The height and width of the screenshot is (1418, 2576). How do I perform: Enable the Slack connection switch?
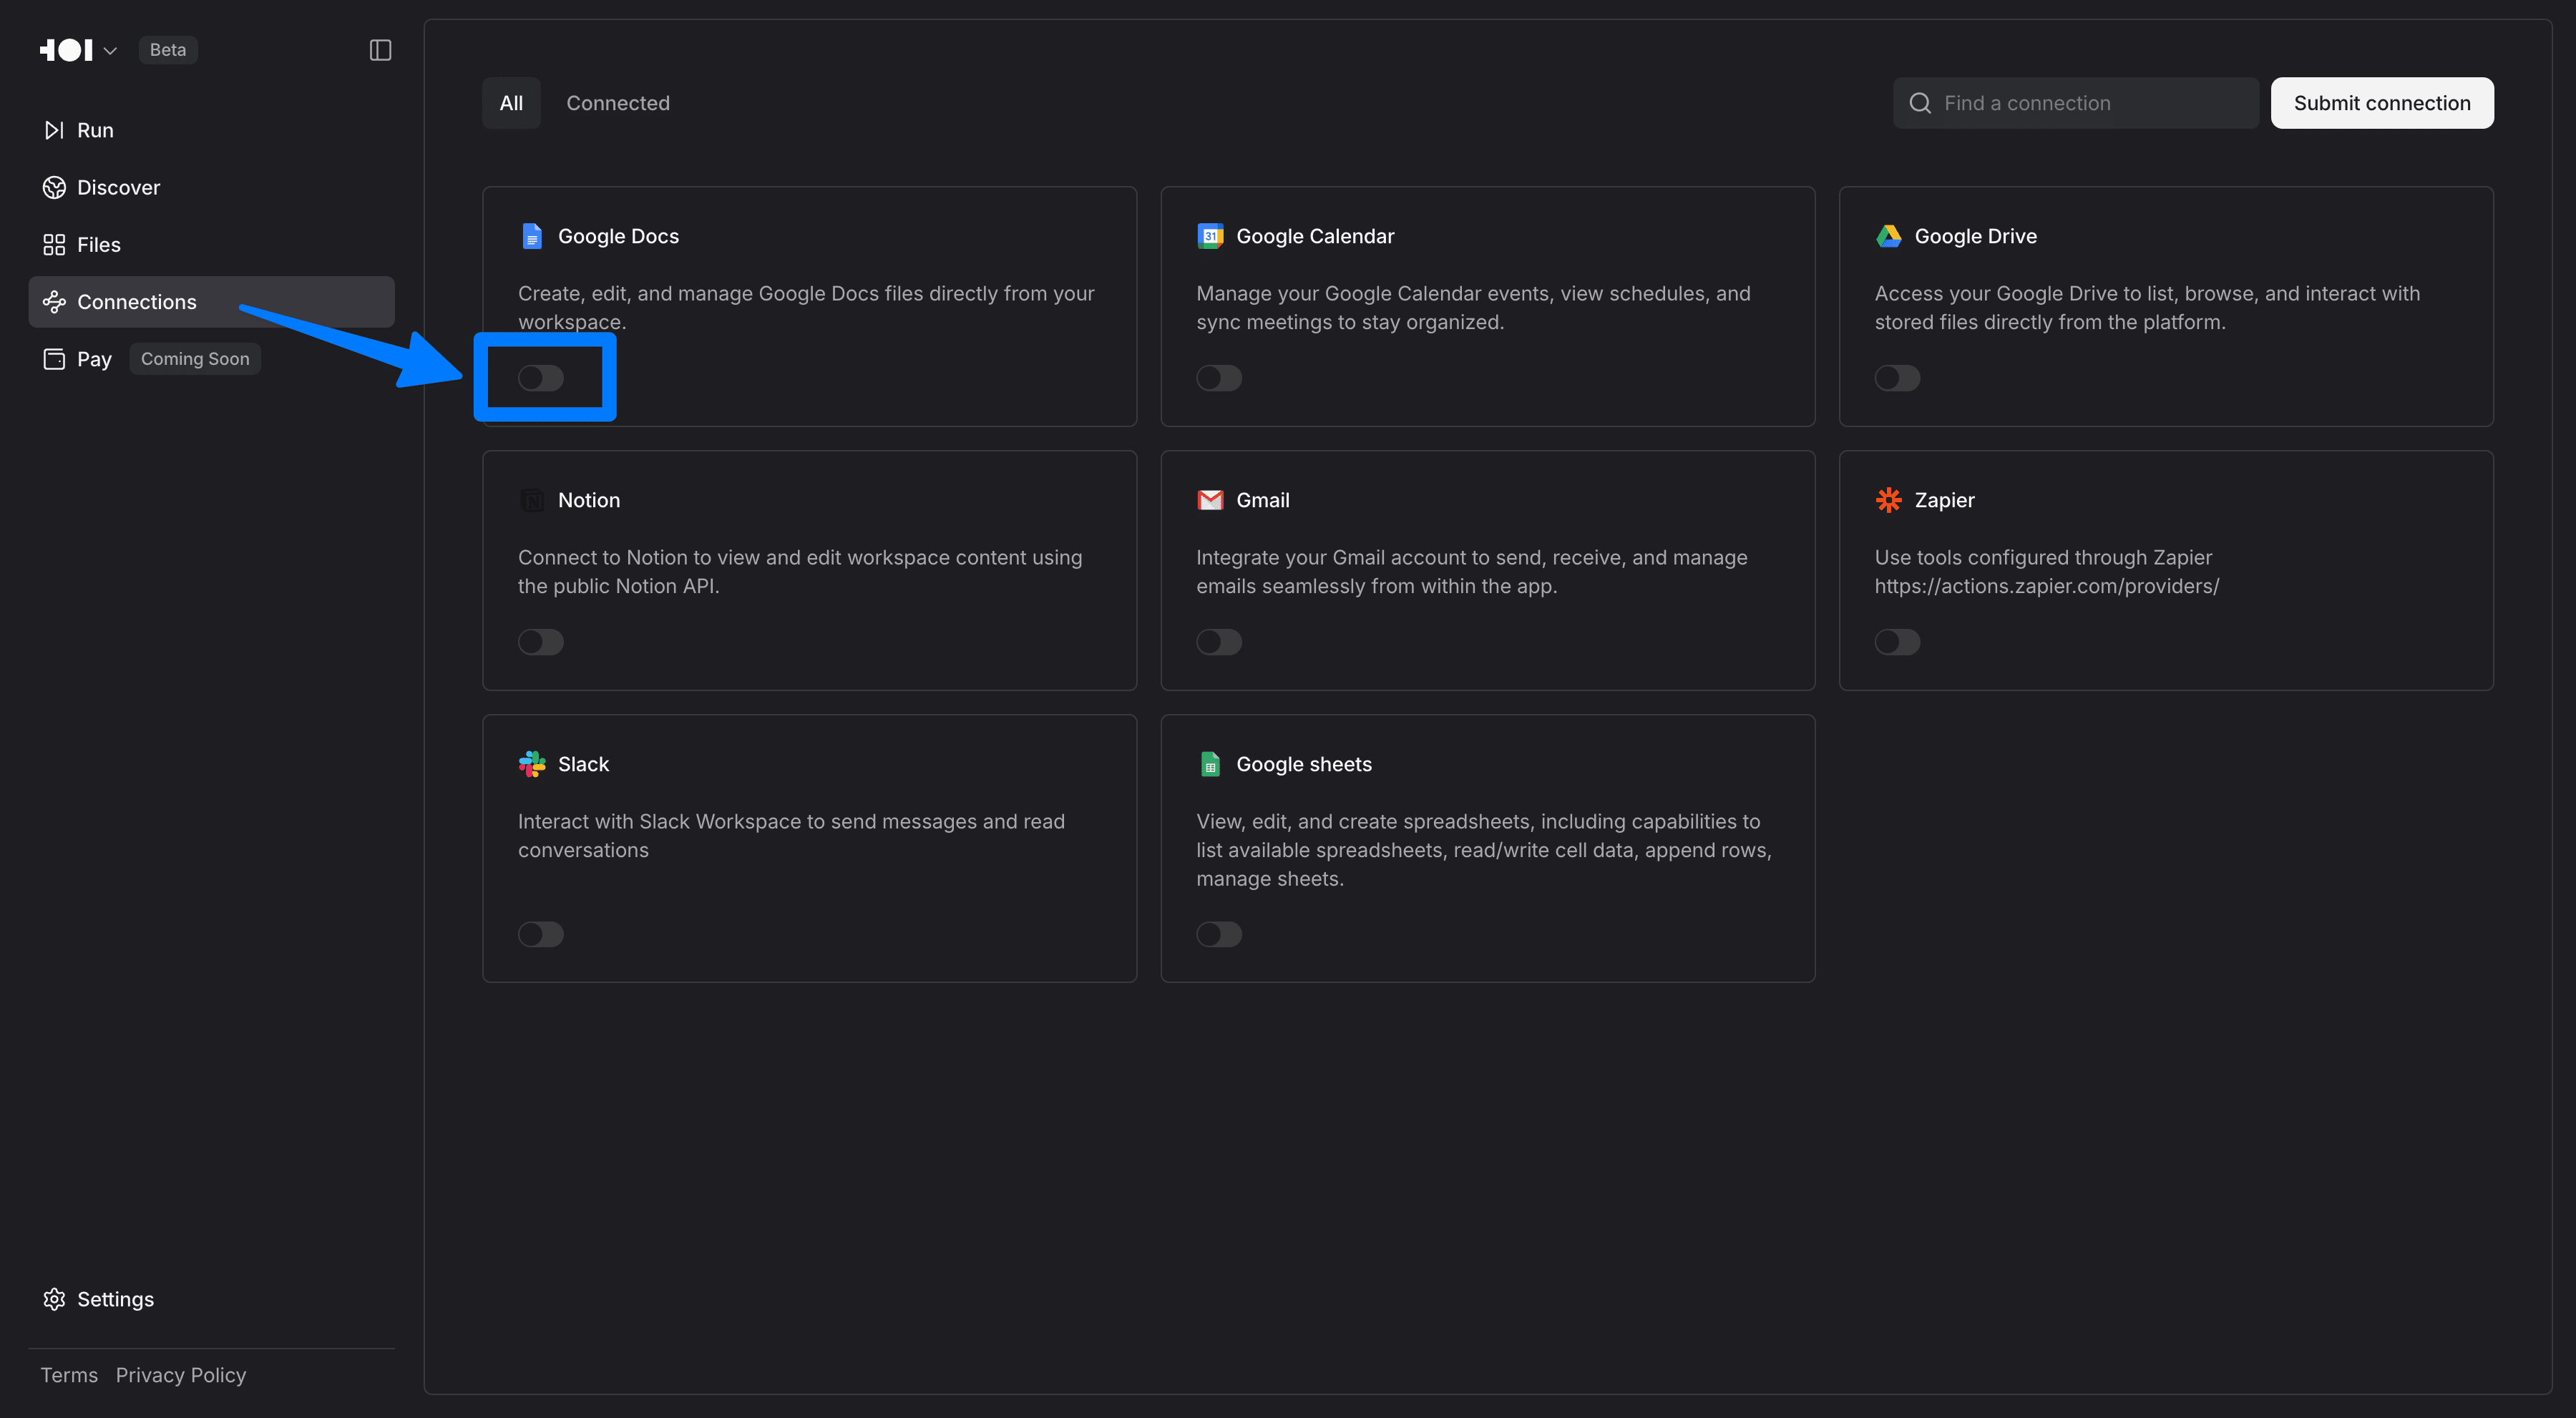tap(541, 934)
